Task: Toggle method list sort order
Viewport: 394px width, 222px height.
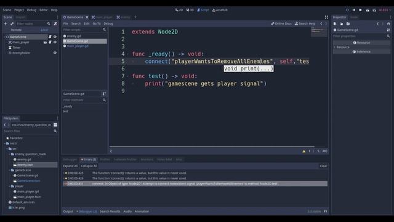Action: 104,94
